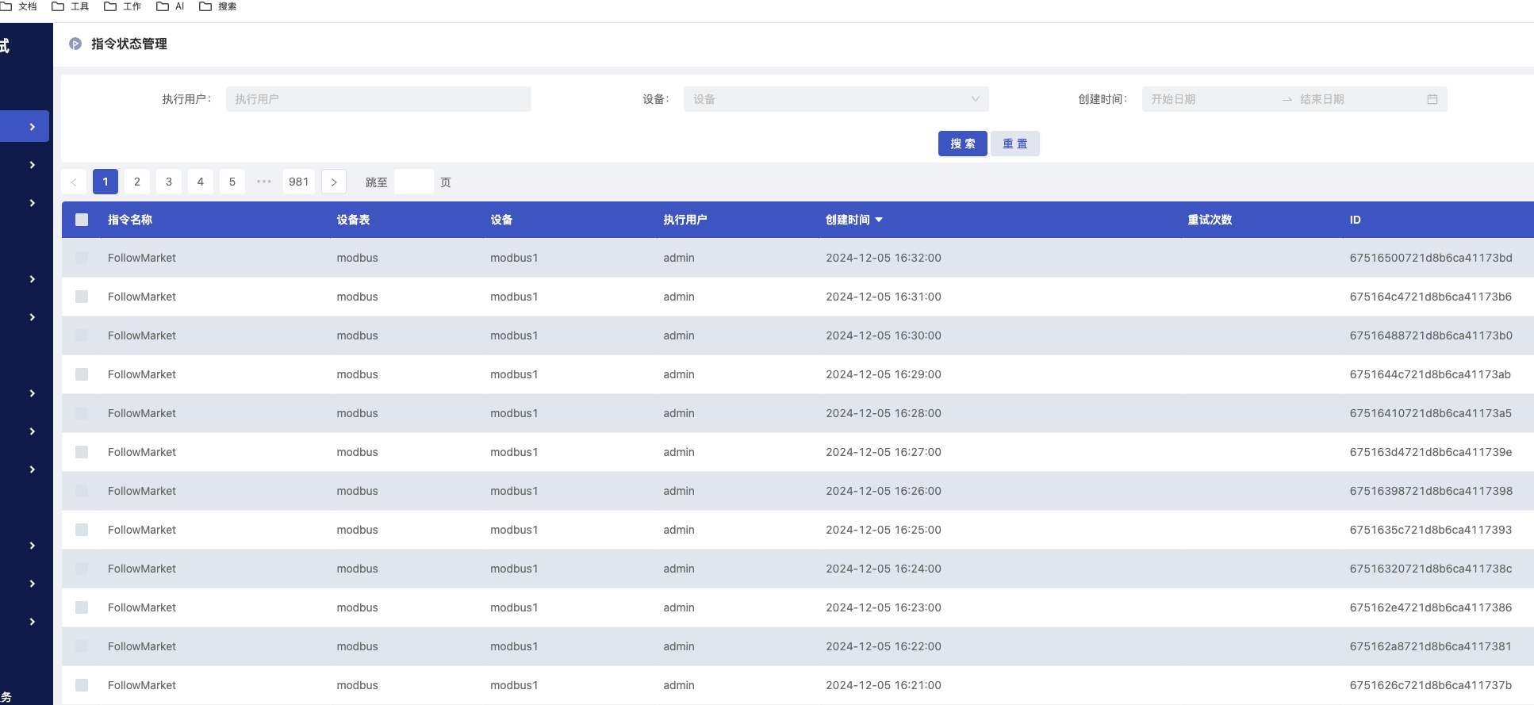This screenshot has height=705, width=1534.
Task: Go to next page arrow
Action: [x=334, y=182]
